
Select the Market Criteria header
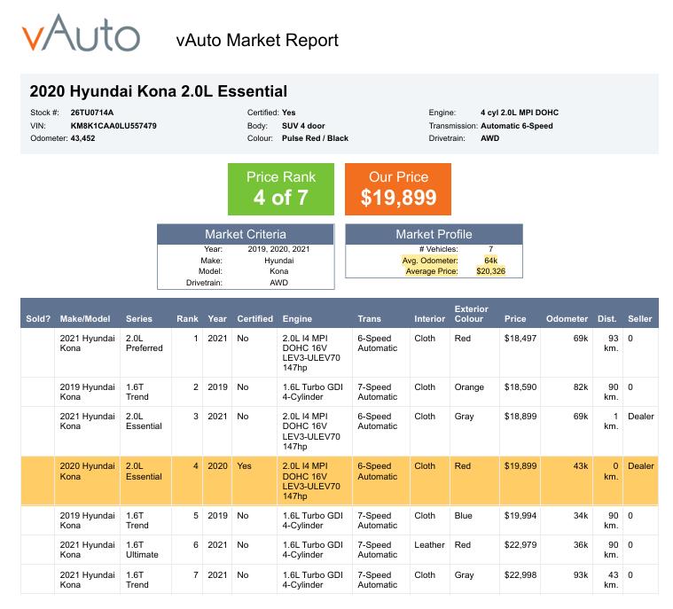(246, 234)
